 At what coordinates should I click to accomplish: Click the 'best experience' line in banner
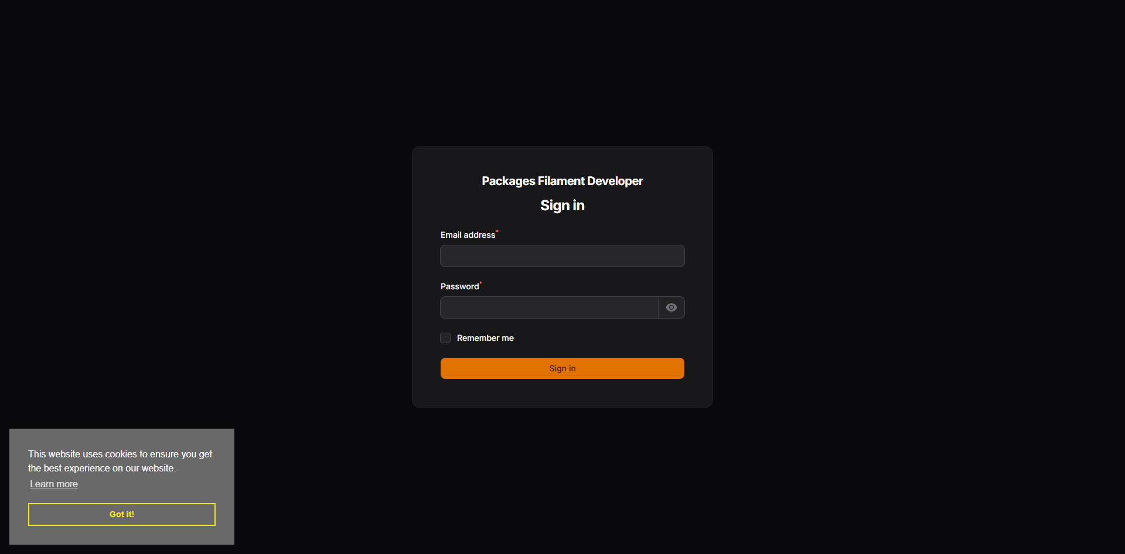click(102, 468)
